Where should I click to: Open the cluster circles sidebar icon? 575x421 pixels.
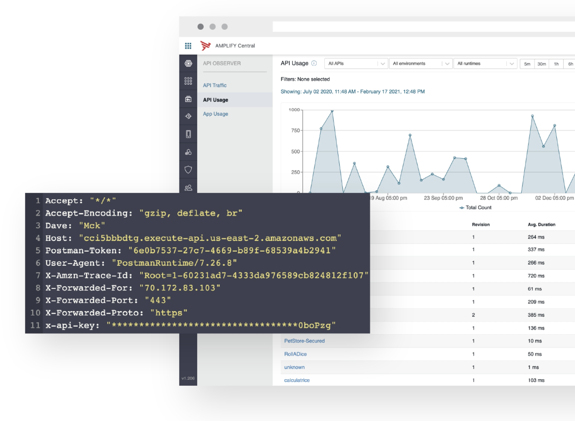[x=188, y=152]
